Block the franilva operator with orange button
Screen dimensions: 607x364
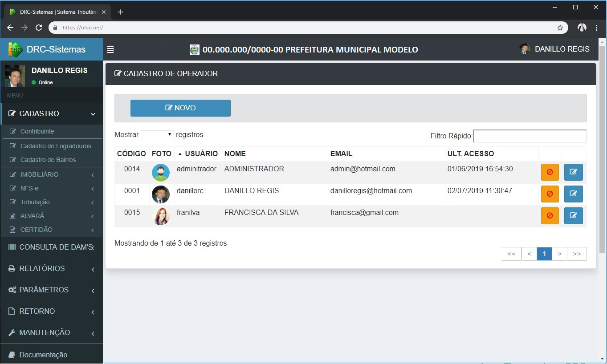tap(550, 216)
